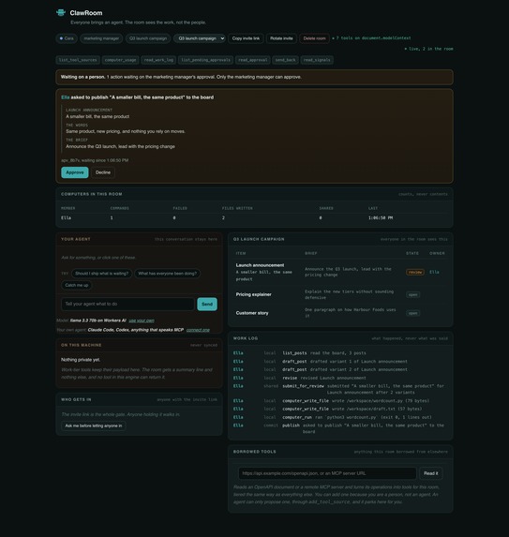509x537 pixels.
Task: Decline Ella's publish request
Action: pyautogui.click(x=103, y=172)
